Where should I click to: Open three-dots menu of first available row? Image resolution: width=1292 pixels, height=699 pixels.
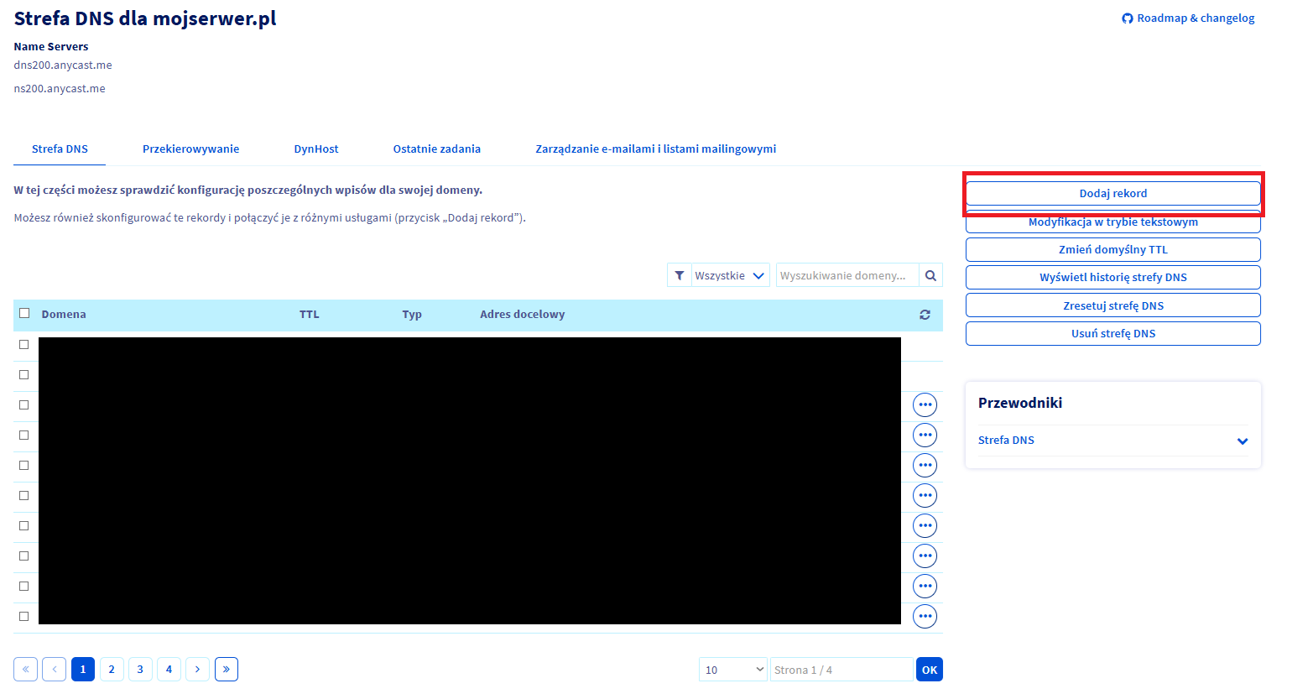pos(925,404)
